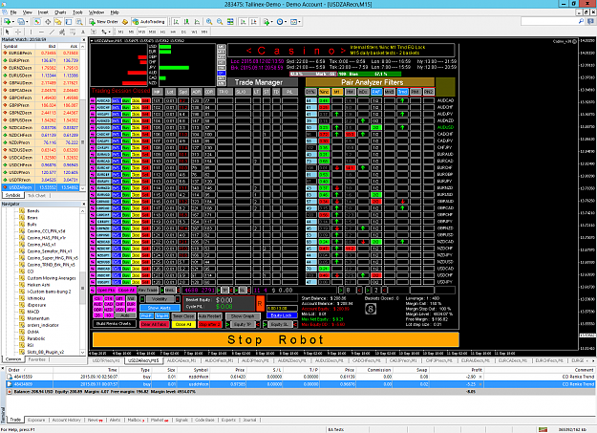Tile chart windows using toolbar icon

pos(230,22)
